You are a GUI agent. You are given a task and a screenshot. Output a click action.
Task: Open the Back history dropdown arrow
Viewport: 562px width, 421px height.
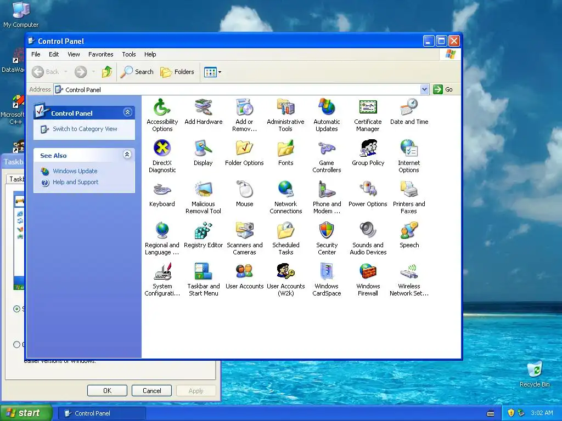(66, 72)
